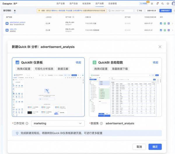Collapse the QuickBI 自助取数 preview via 收起
The width and height of the screenshot is (175, 154).
coord(155,62)
